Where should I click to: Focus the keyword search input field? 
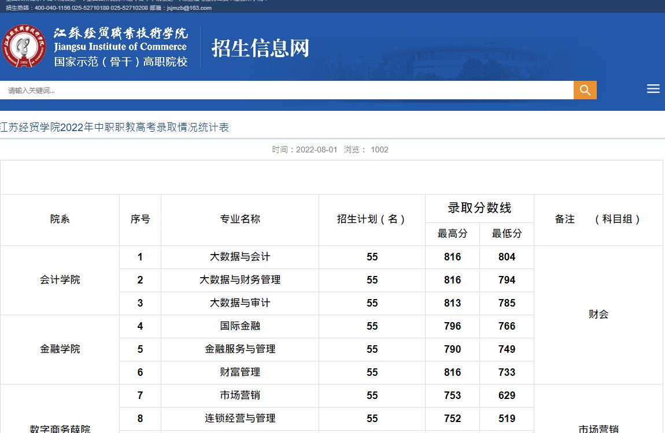287,90
